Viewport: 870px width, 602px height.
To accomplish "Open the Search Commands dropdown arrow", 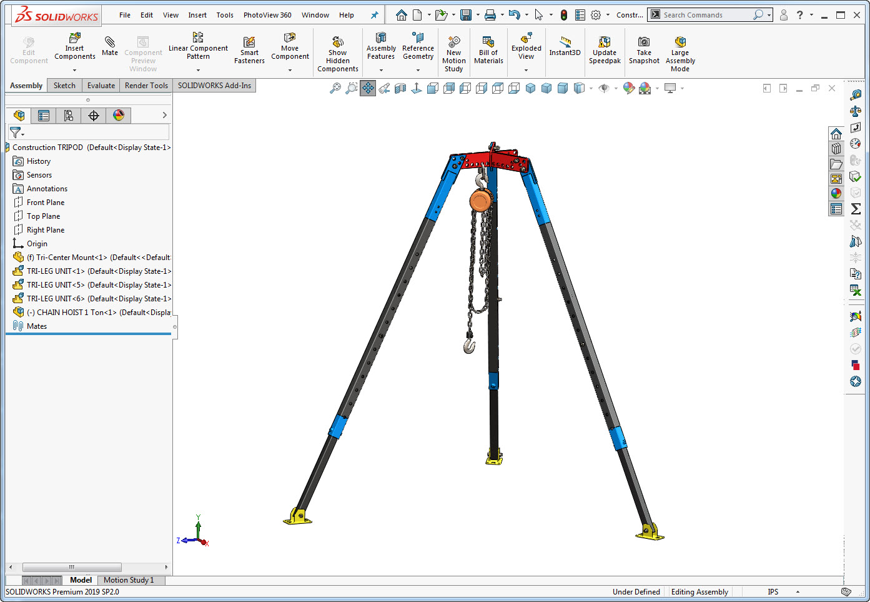I will click(x=769, y=15).
